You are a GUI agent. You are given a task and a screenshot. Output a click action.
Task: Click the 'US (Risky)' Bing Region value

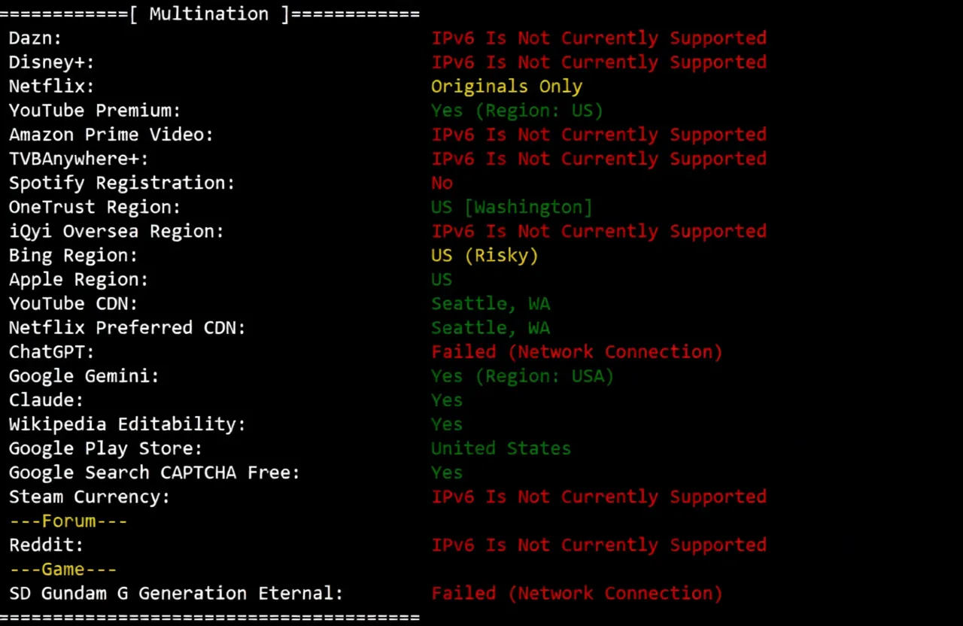click(x=485, y=255)
